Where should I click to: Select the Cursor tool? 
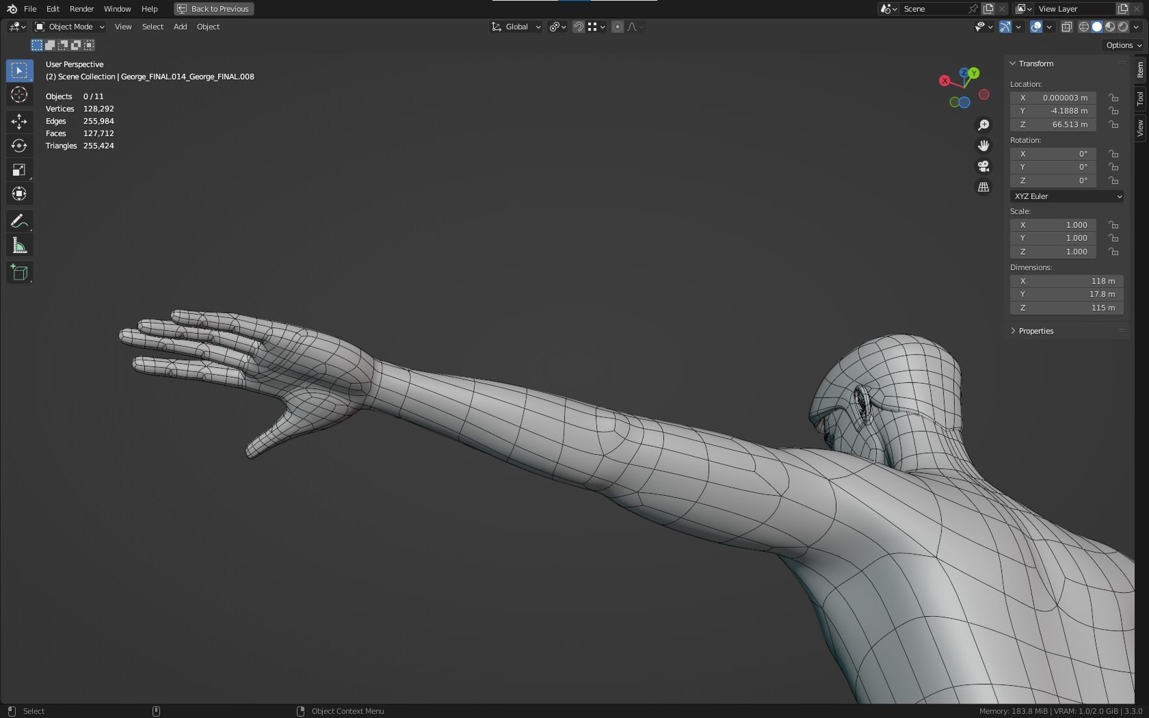click(19, 94)
